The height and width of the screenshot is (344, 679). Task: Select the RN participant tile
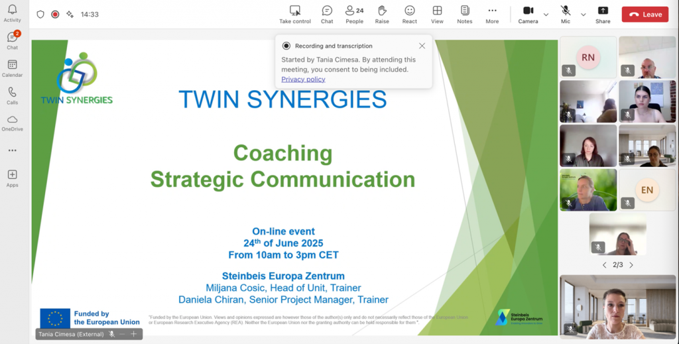click(588, 57)
